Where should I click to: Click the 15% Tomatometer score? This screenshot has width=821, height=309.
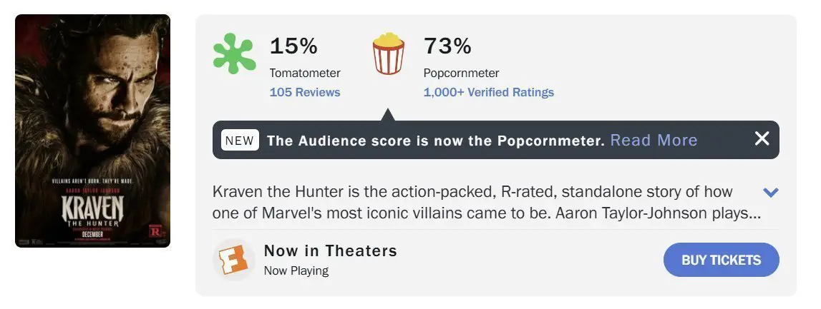tap(293, 46)
